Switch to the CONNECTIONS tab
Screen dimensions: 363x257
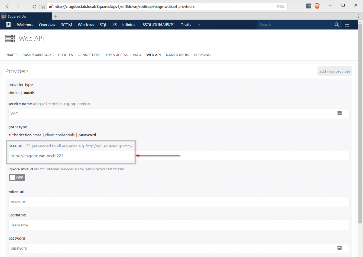[x=89, y=55]
